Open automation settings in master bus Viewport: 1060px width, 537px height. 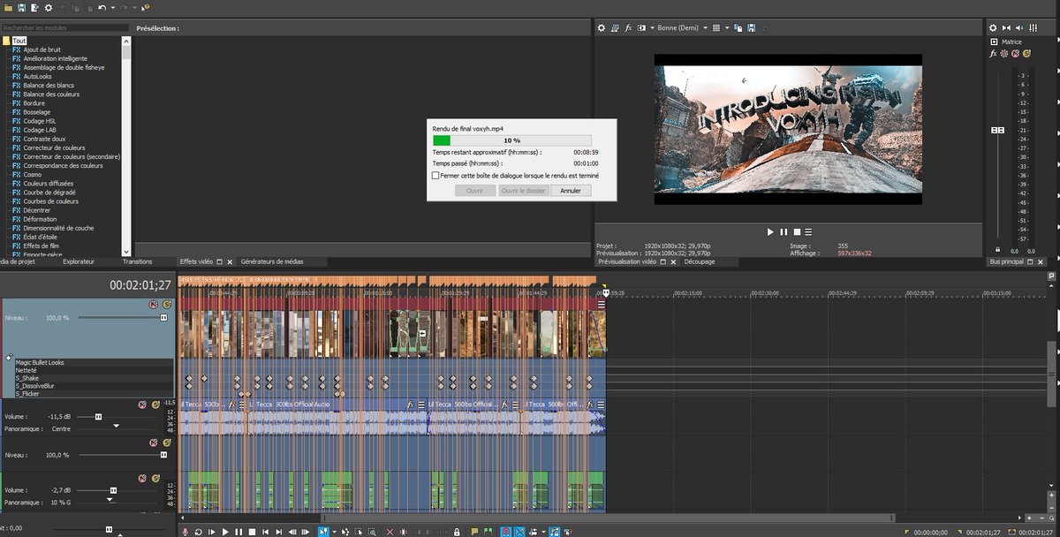(1003, 54)
